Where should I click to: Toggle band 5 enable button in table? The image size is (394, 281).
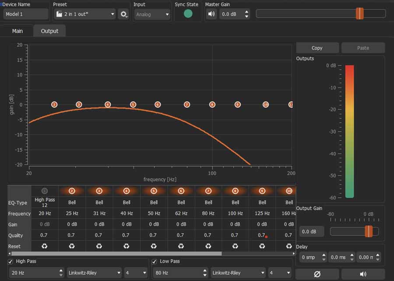click(154, 191)
